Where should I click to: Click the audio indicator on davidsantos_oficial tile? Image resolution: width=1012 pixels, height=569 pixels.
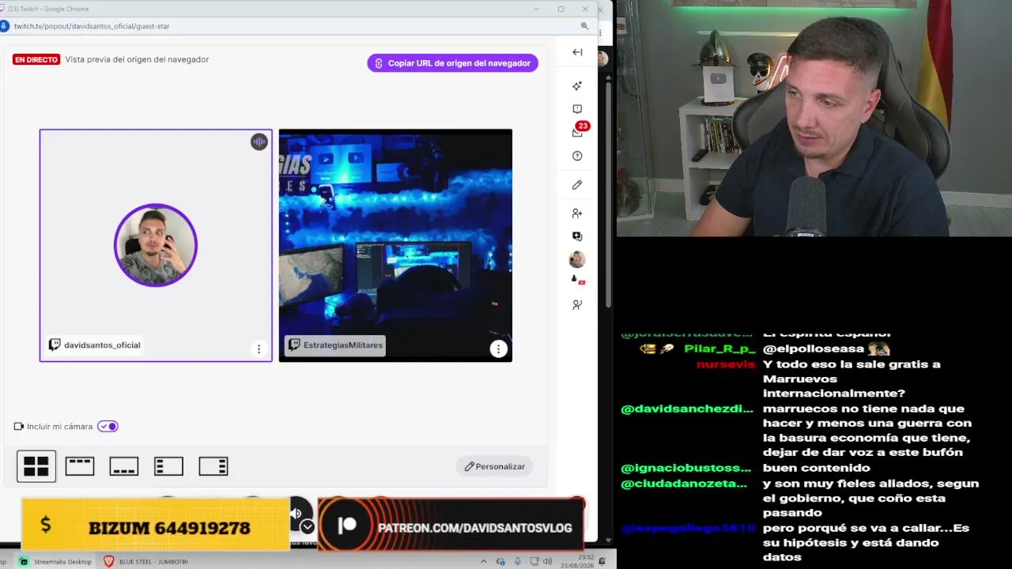point(259,141)
